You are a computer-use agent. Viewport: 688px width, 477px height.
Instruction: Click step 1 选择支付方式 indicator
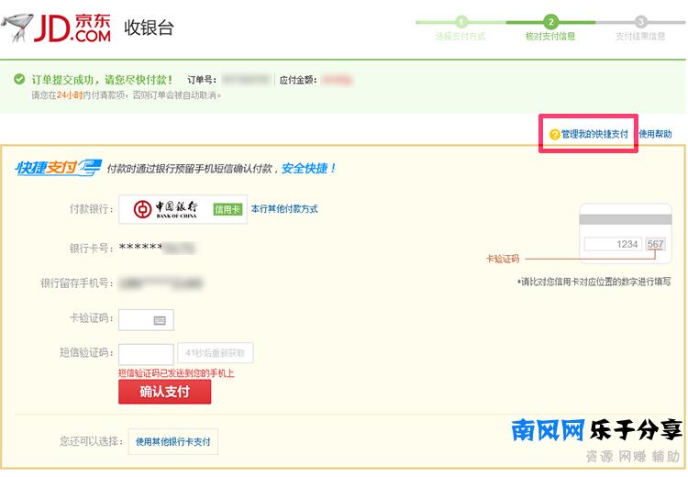tap(461, 28)
